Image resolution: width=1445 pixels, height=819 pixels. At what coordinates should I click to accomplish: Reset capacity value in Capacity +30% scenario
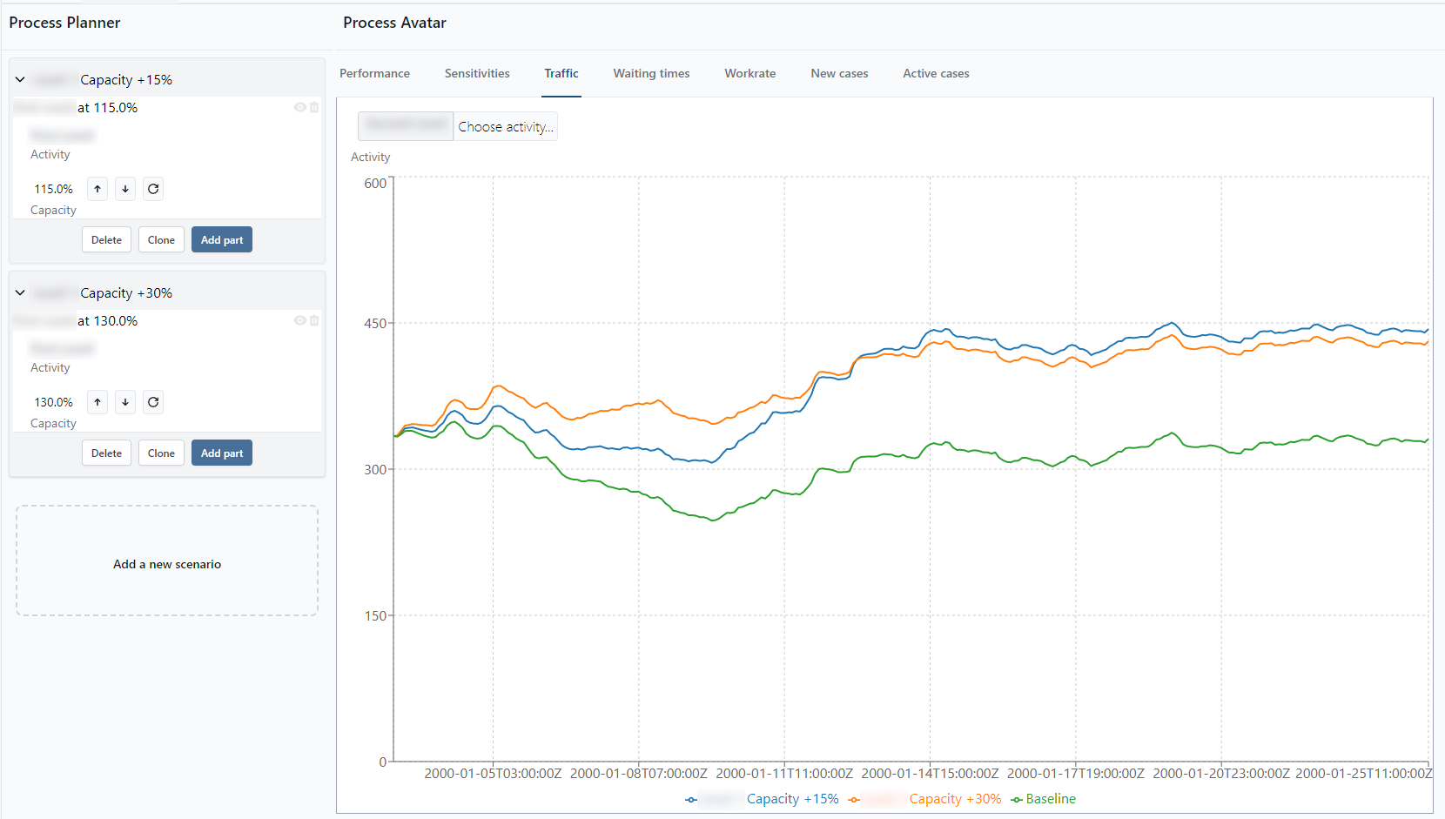153,402
